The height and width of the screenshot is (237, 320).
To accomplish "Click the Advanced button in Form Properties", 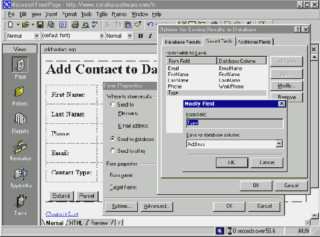I will pyautogui.click(x=157, y=206).
